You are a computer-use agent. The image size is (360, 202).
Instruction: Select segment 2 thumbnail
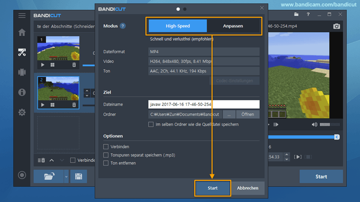pos(58,89)
